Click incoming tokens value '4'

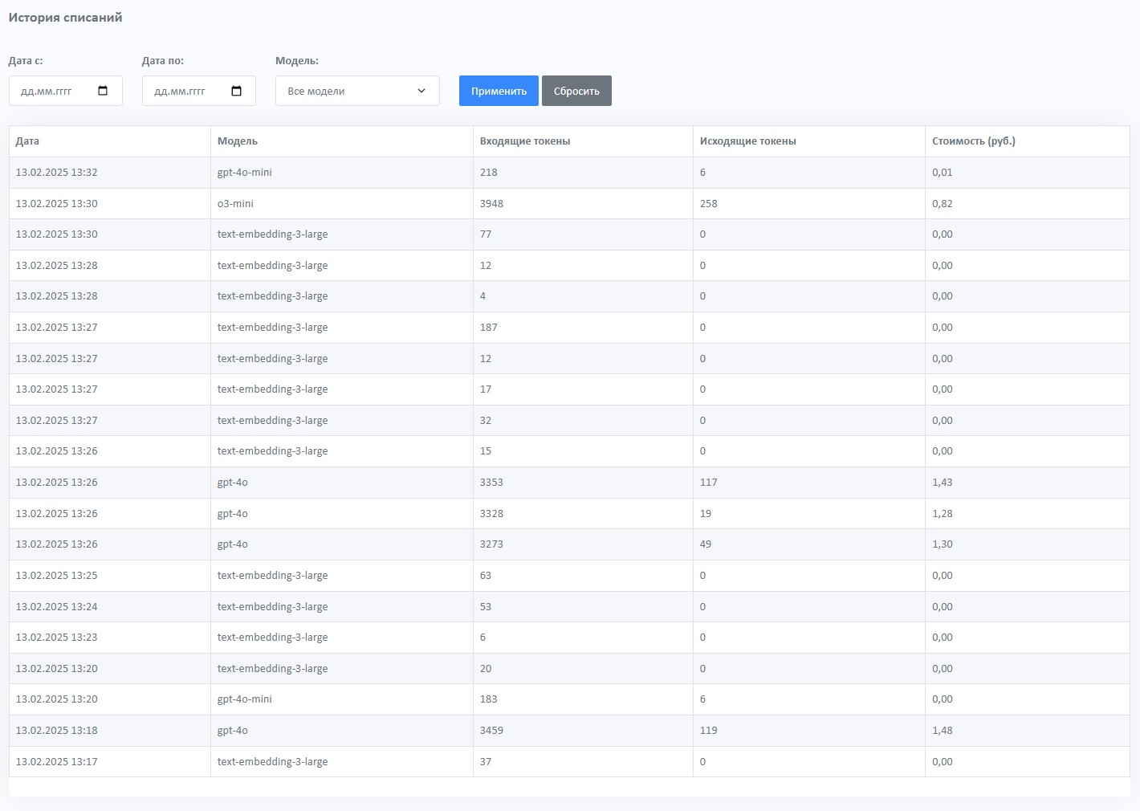482,296
